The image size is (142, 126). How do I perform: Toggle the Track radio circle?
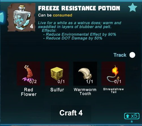pos(132,55)
